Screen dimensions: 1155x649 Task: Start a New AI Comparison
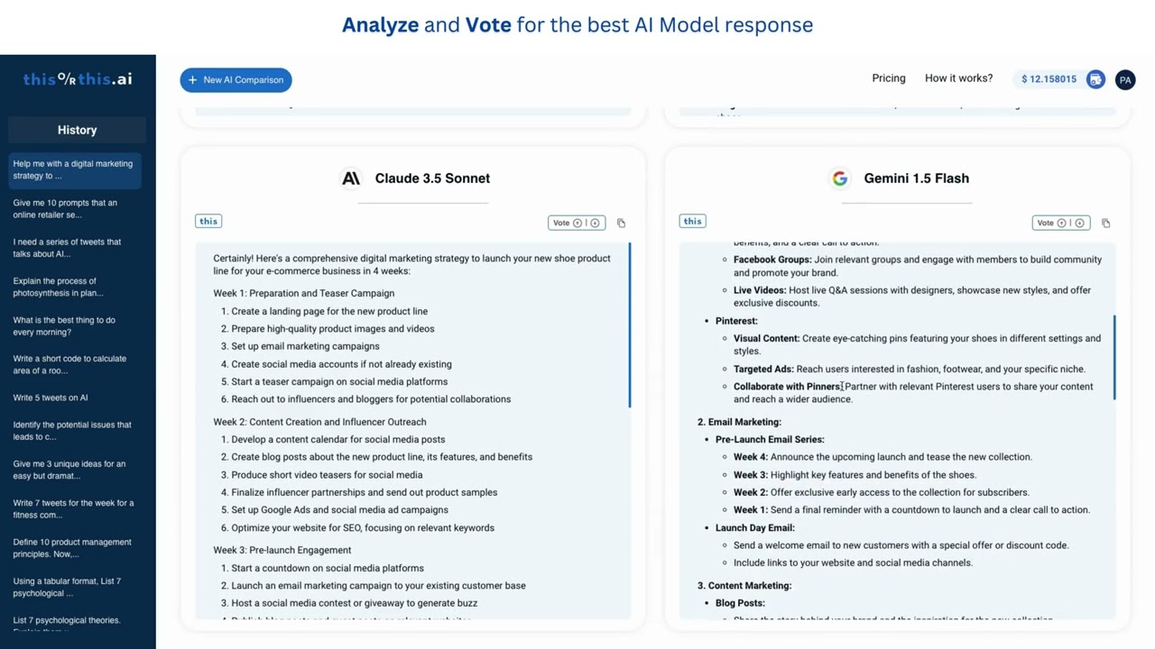(x=236, y=79)
